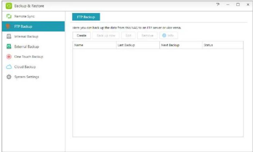This screenshot has height=152, width=253.
Task: Minimize the Backup & Restore window
Action: 228,5
